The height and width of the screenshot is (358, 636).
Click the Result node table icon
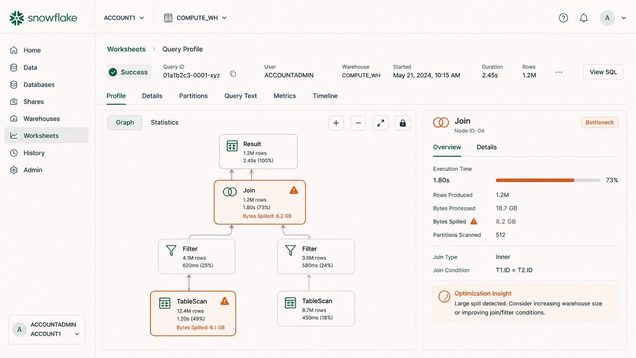pyautogui.click(x=232, y=146)
